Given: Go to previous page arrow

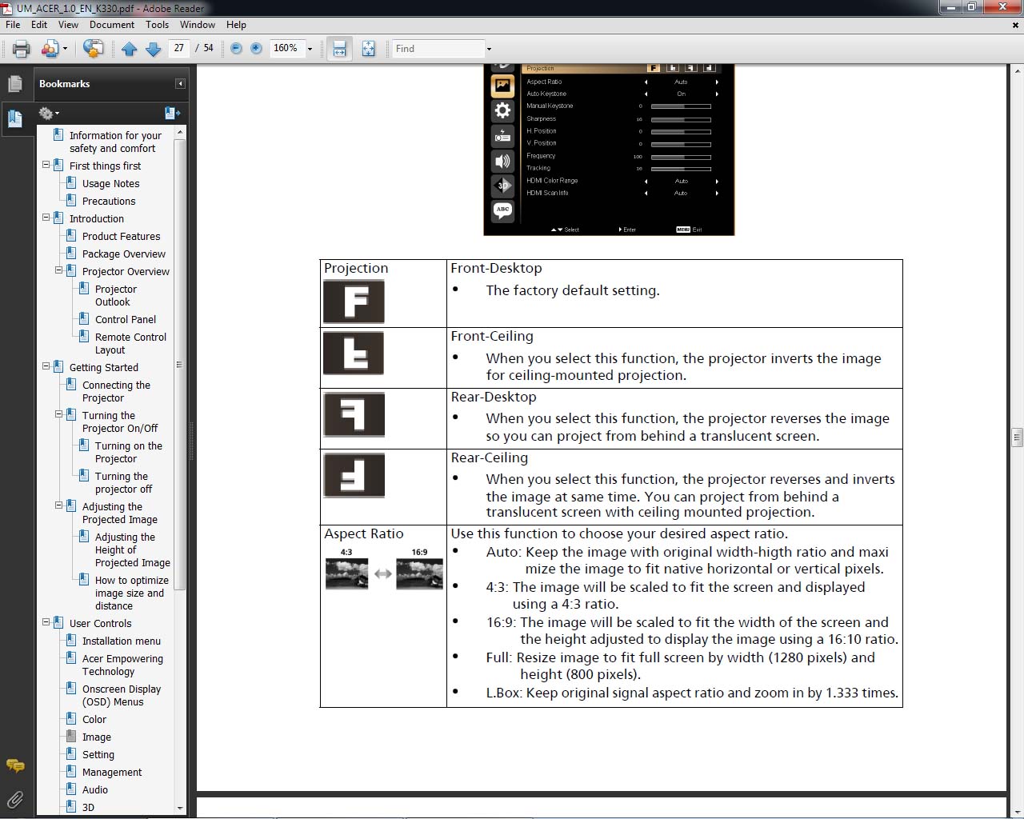Looking at the screenshot, I should (x=130, y=49).
